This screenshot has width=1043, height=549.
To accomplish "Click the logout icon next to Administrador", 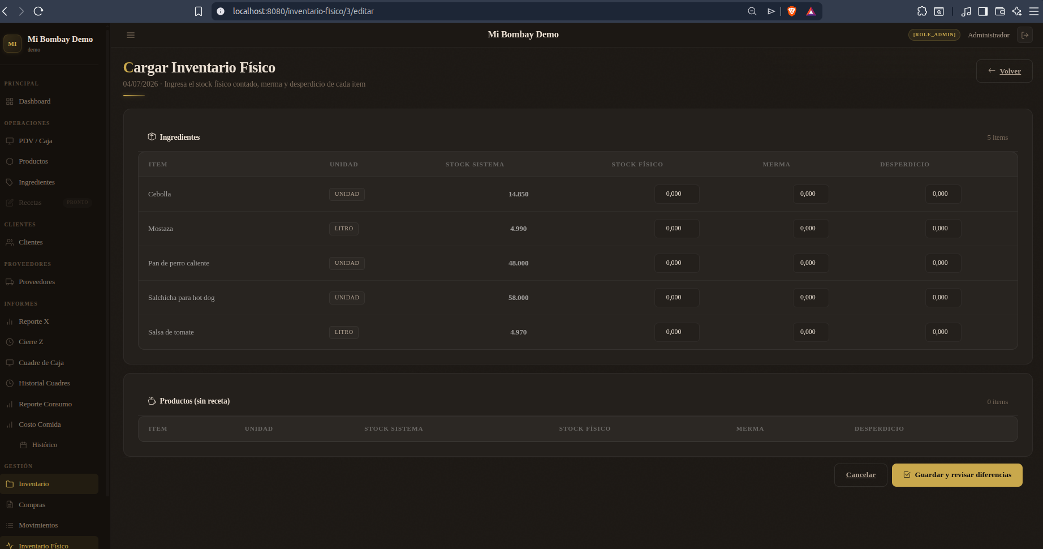I will coord(1025,35).
